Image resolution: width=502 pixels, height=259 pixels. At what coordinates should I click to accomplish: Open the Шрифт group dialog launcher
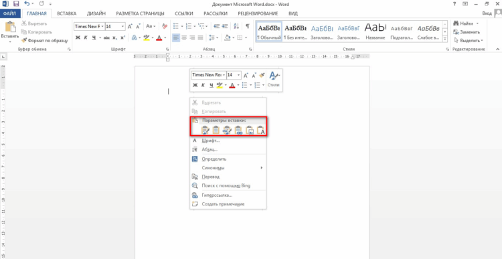167,50
